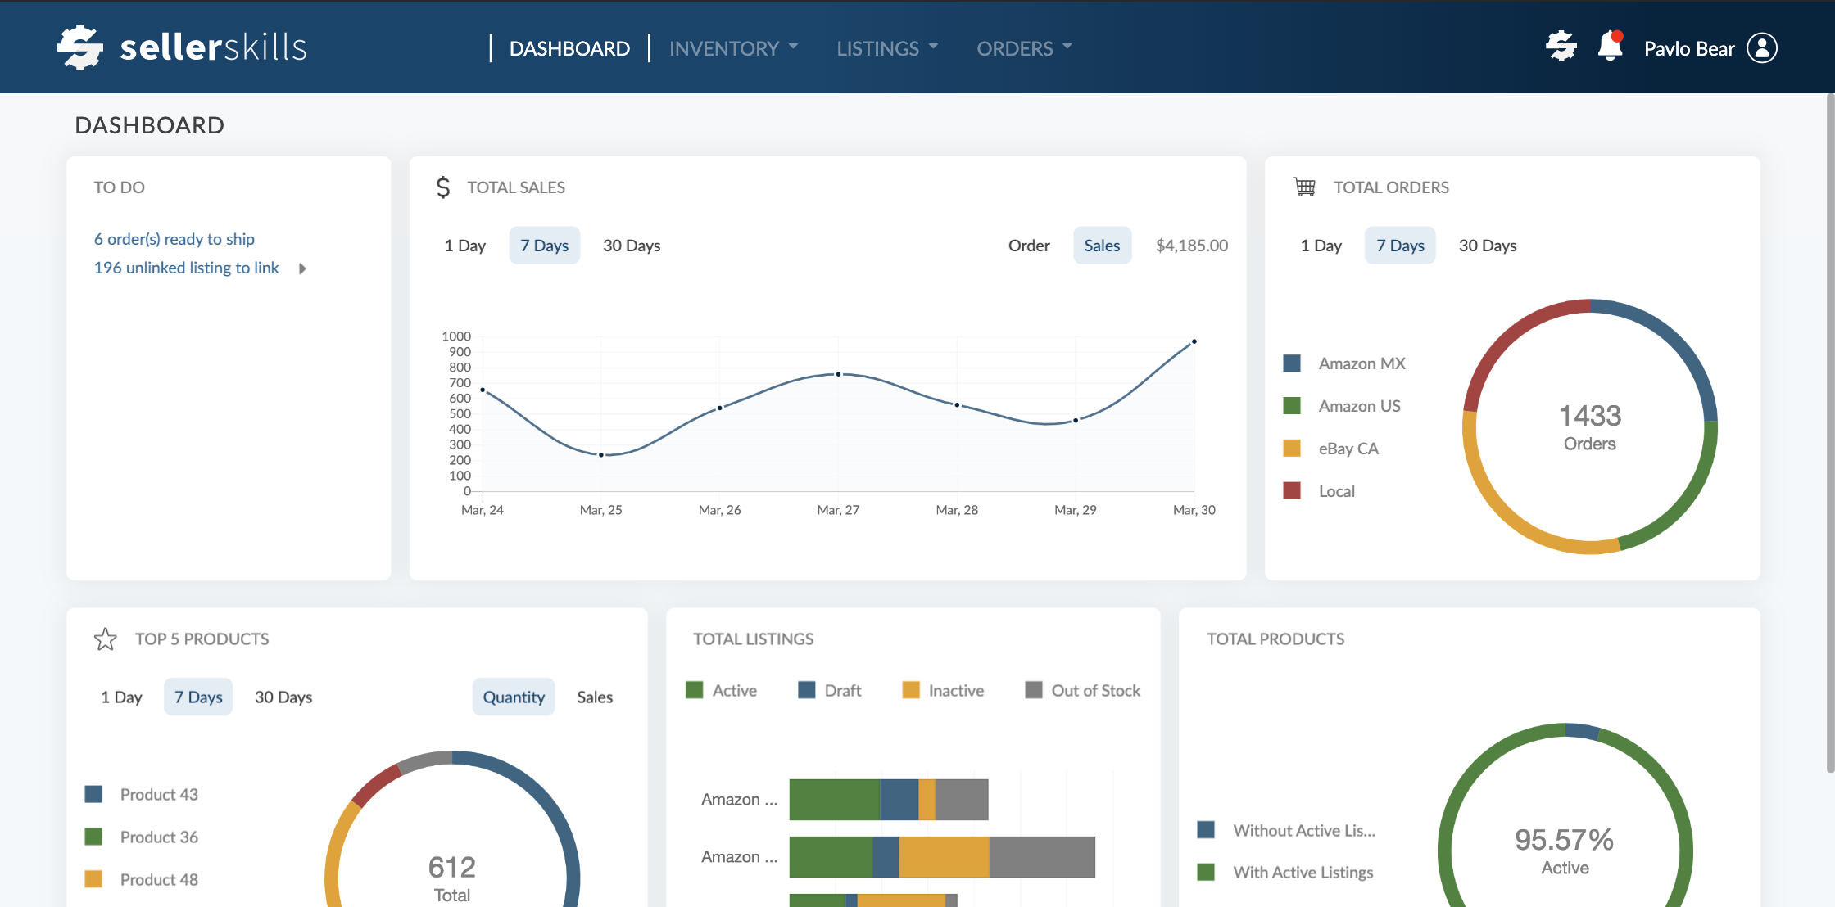The width and height of the screenshot is (1835, 907).
Task: Select 1 Day in Total Sales
Action: [464, 246]
